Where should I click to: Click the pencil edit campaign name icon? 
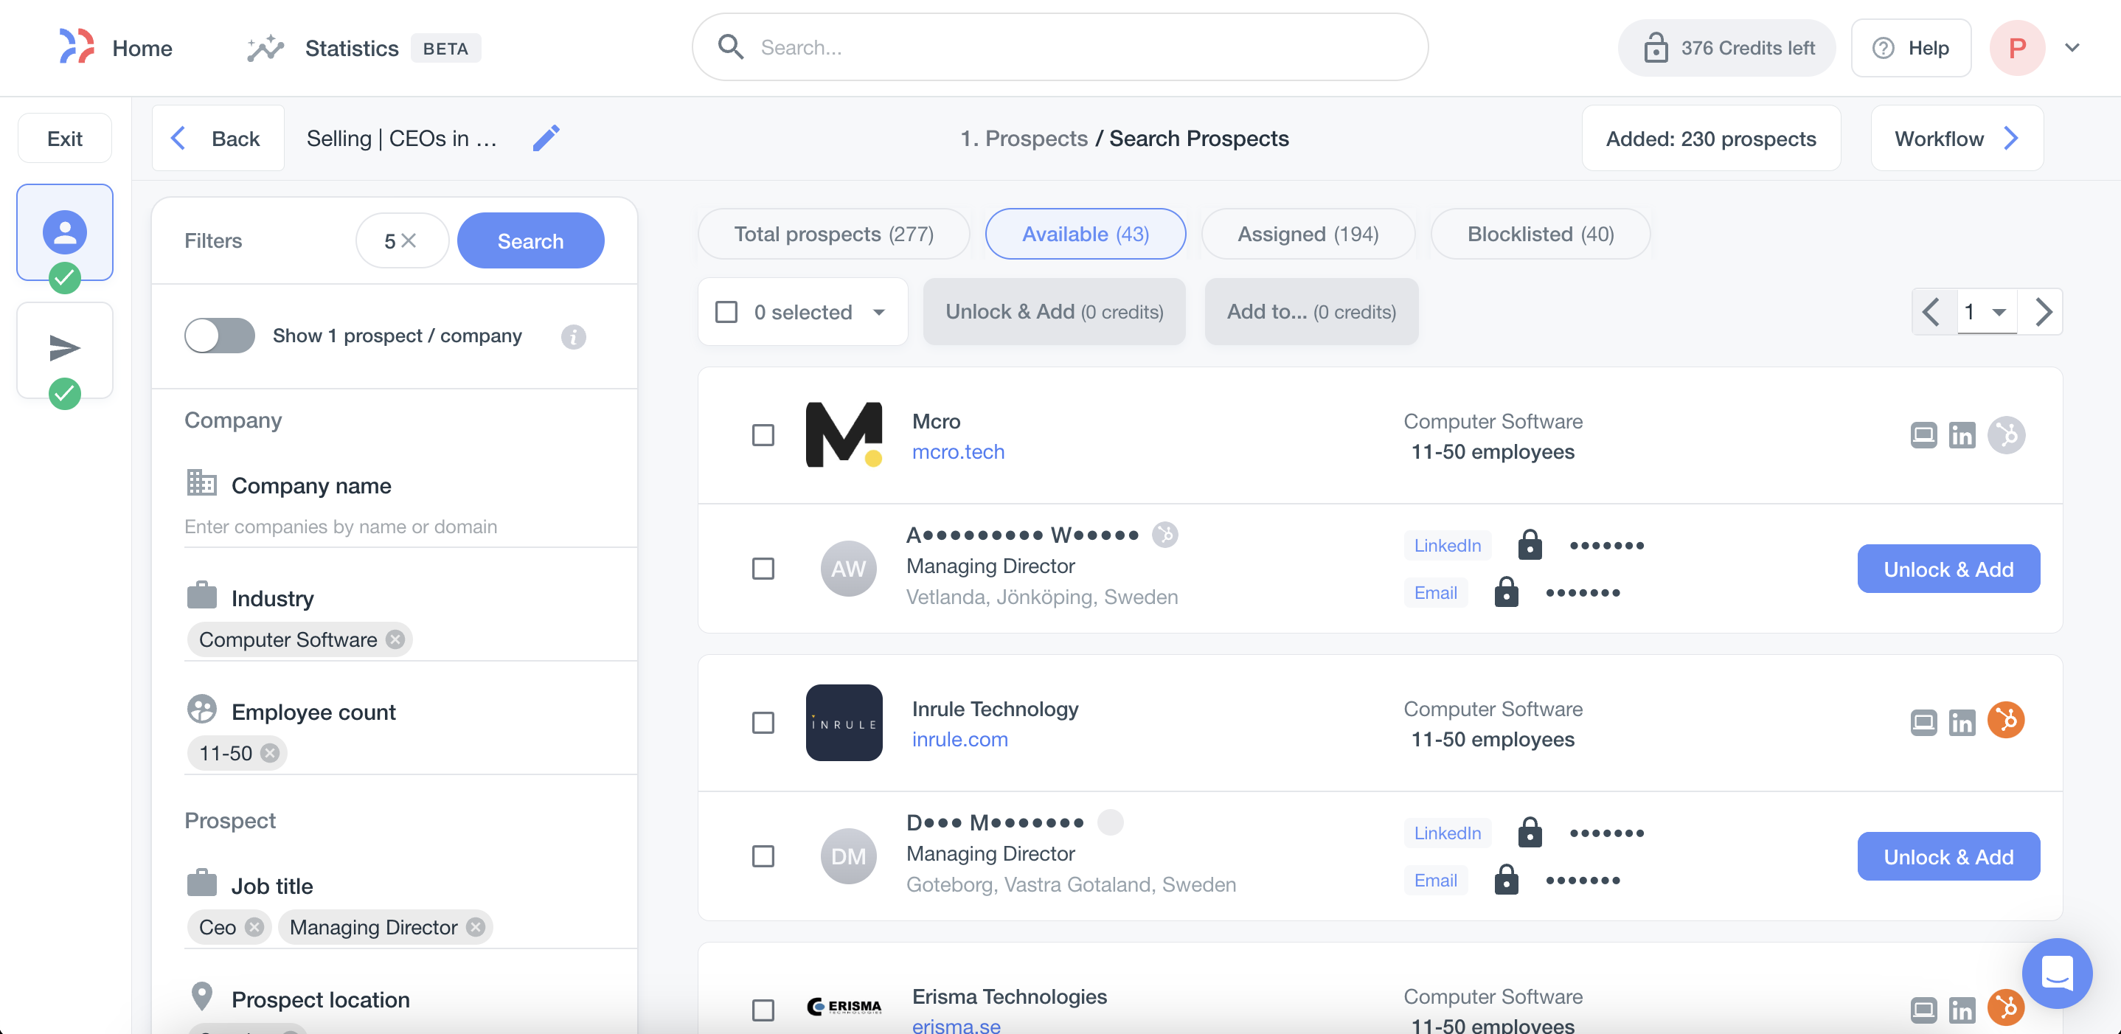coord(546,139)
